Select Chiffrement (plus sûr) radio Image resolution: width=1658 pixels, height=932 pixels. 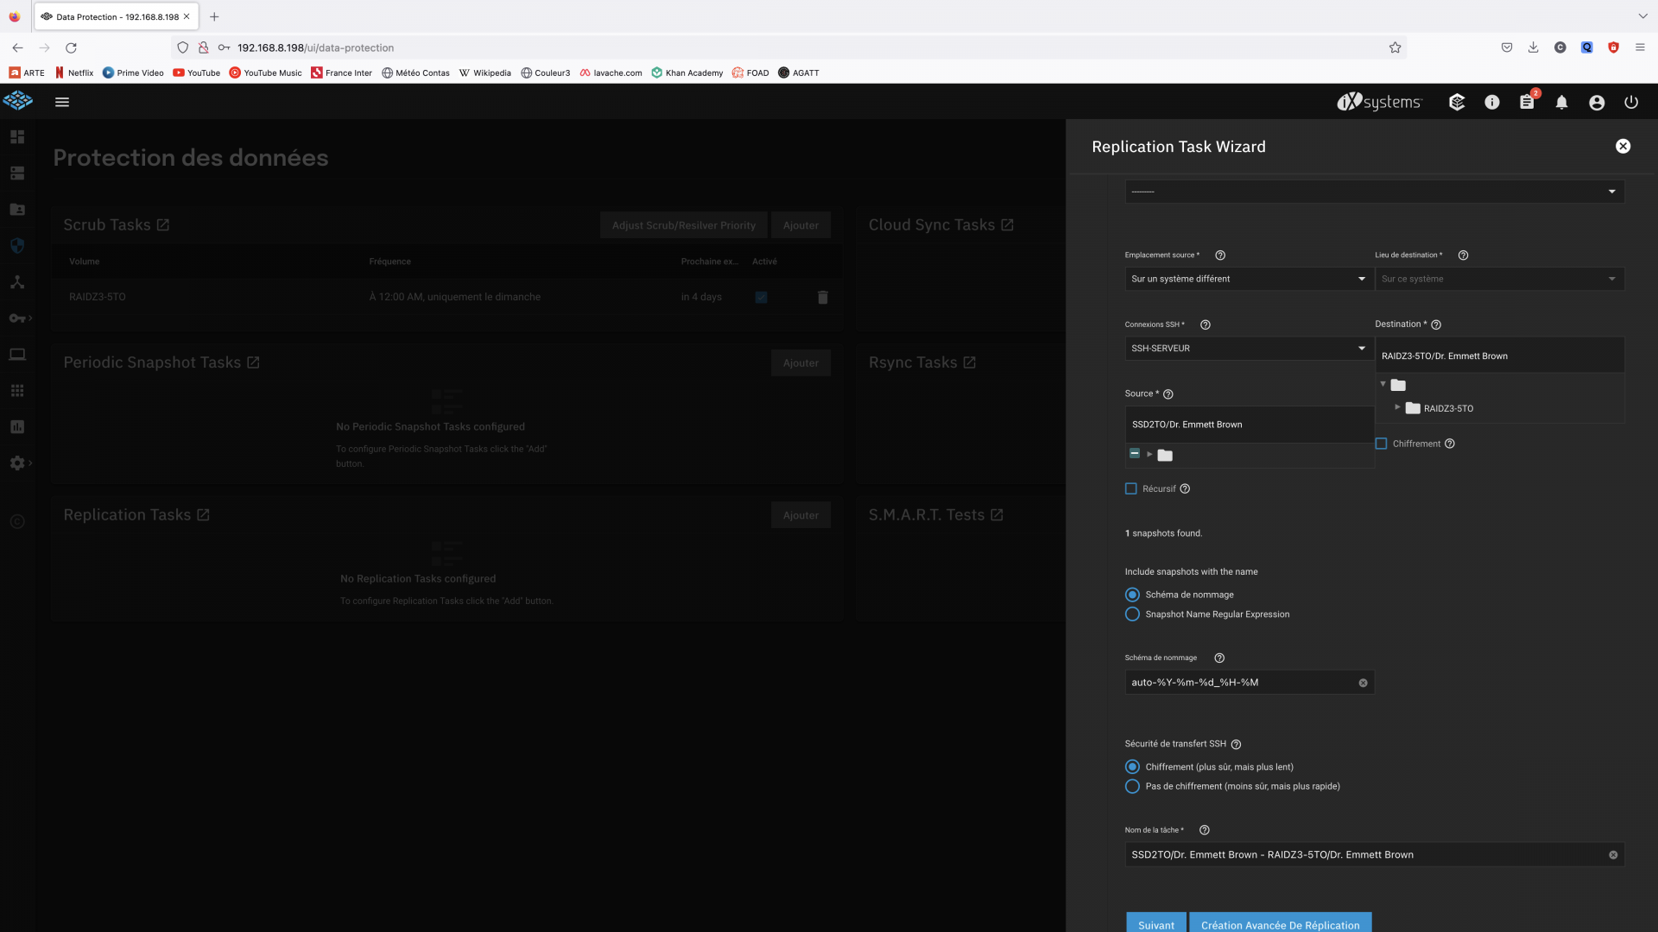pyautogui.click(x=1132, y=767)
